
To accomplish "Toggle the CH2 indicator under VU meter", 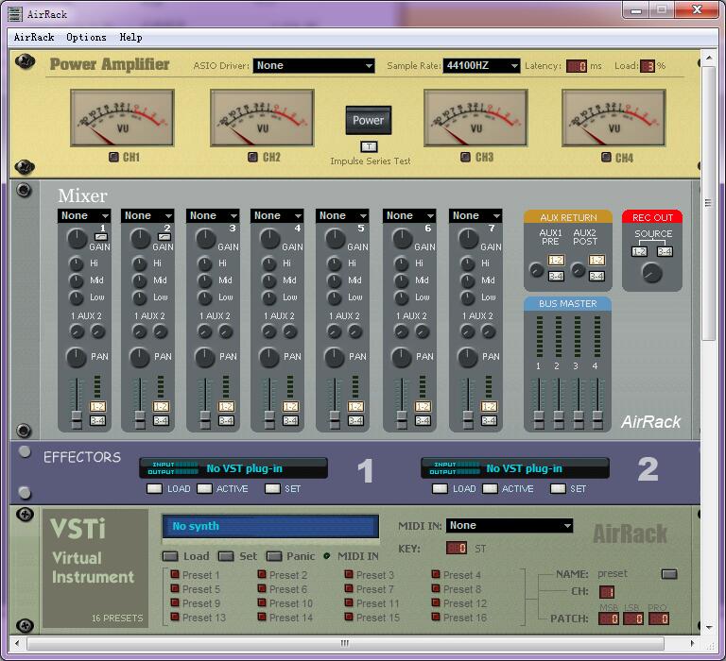I will click(252, 158).
